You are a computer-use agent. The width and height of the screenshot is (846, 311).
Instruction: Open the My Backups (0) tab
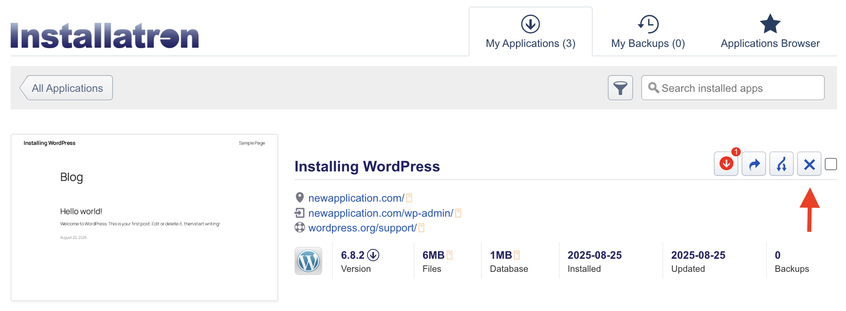pos(648,31)
